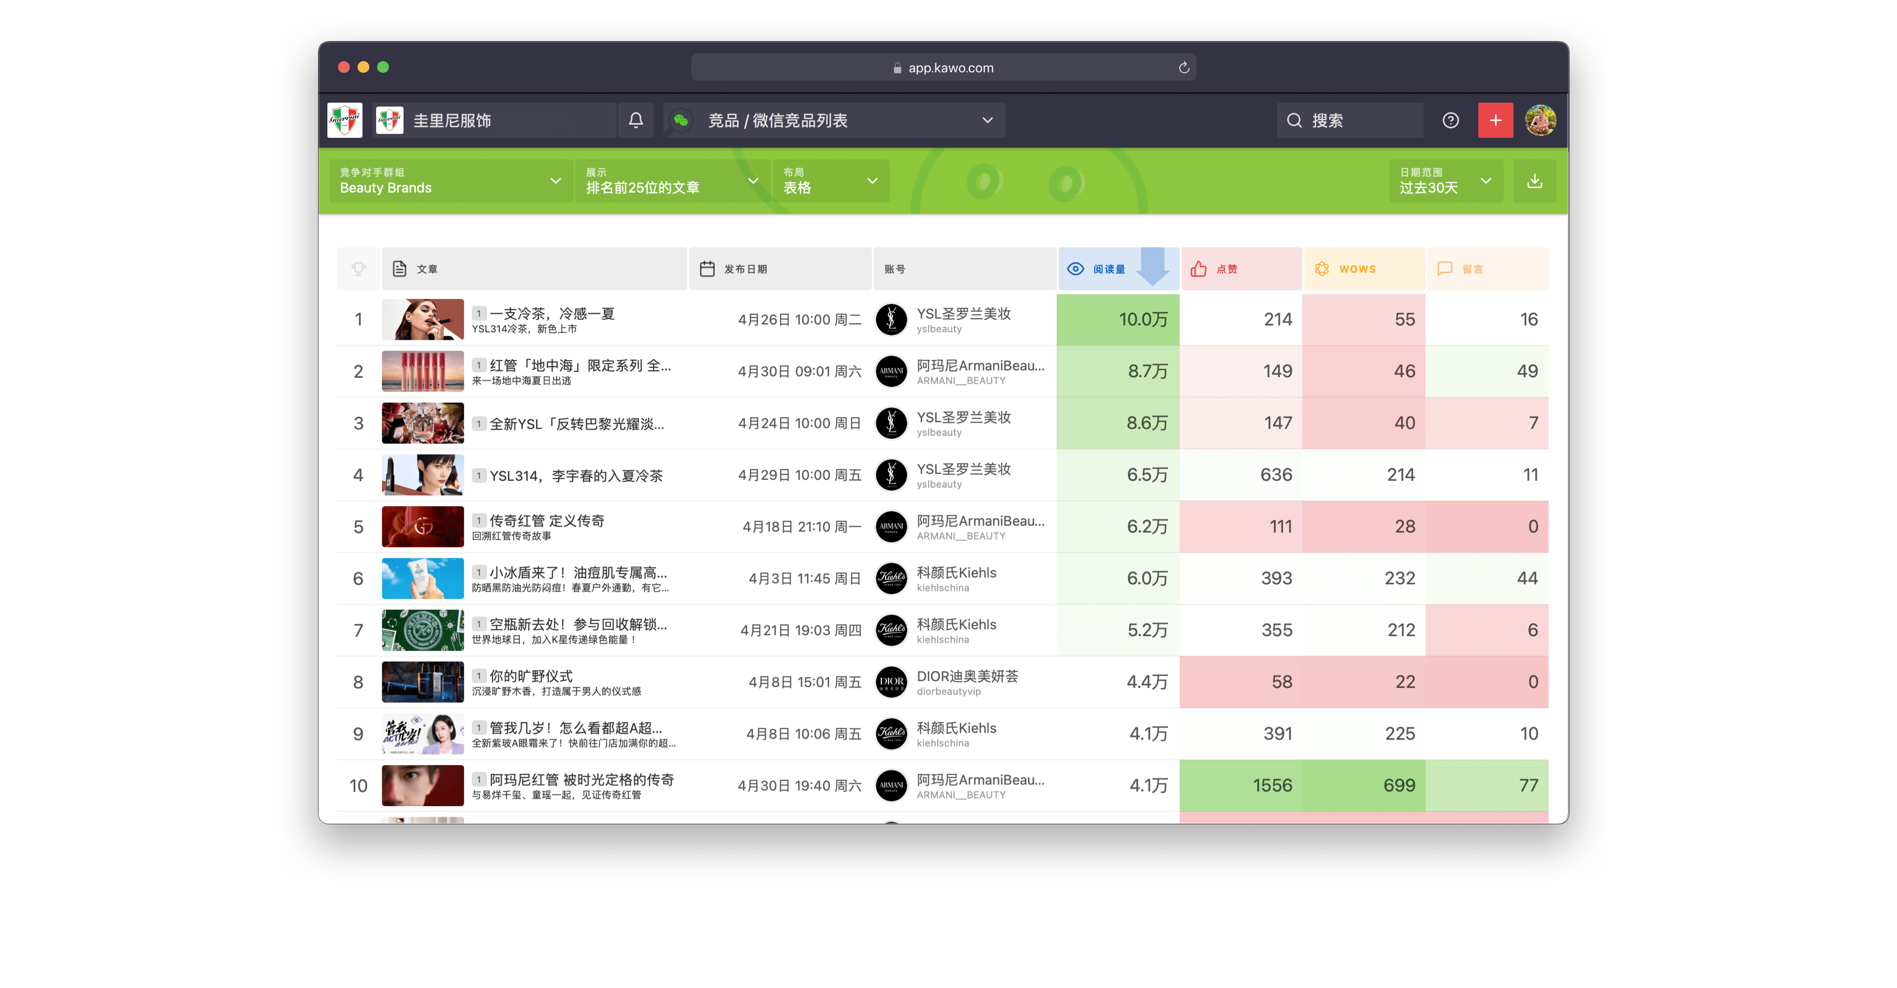
Task: Click the 8.7万 reads cell
Action: click(1118, 371)
